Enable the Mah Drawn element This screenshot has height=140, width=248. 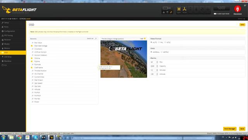click(x=32, y=80)
